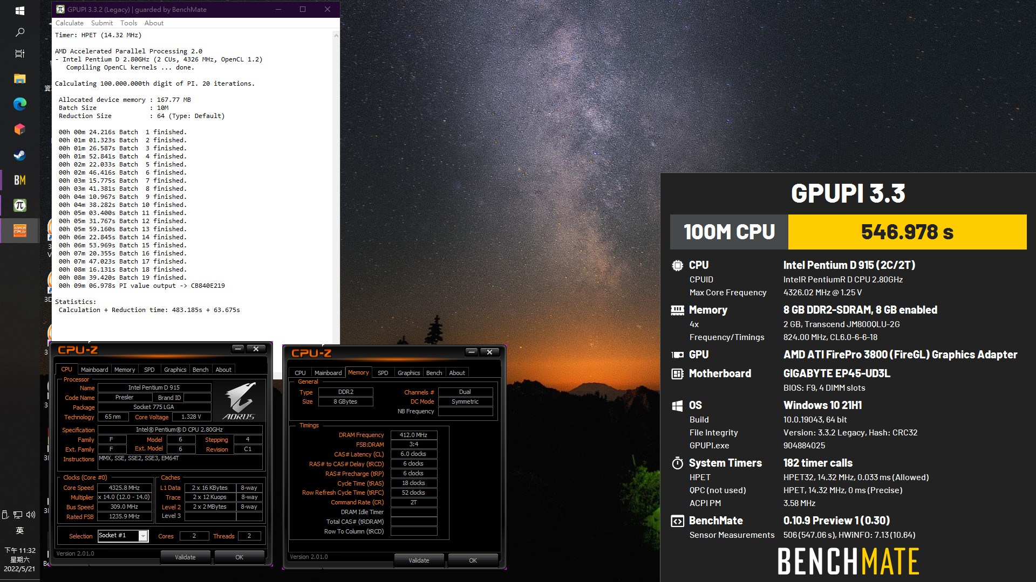Minimize the left CPU-Z CPU window
Image resolution: width=1036 pixels, height=582 pixels.
coord(238,349)
